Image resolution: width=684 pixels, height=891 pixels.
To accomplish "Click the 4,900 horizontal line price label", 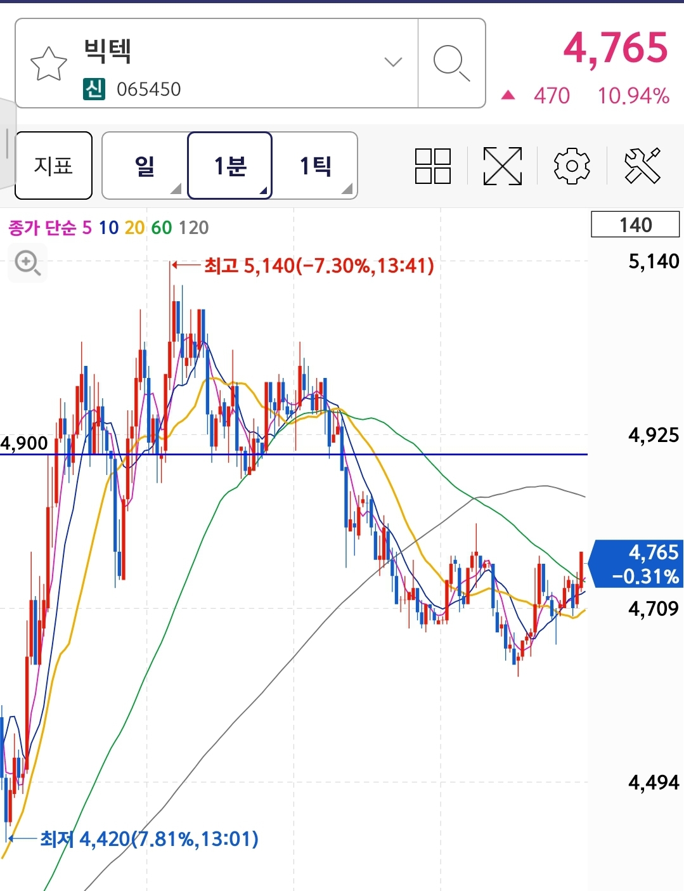I will coord(24,443).
